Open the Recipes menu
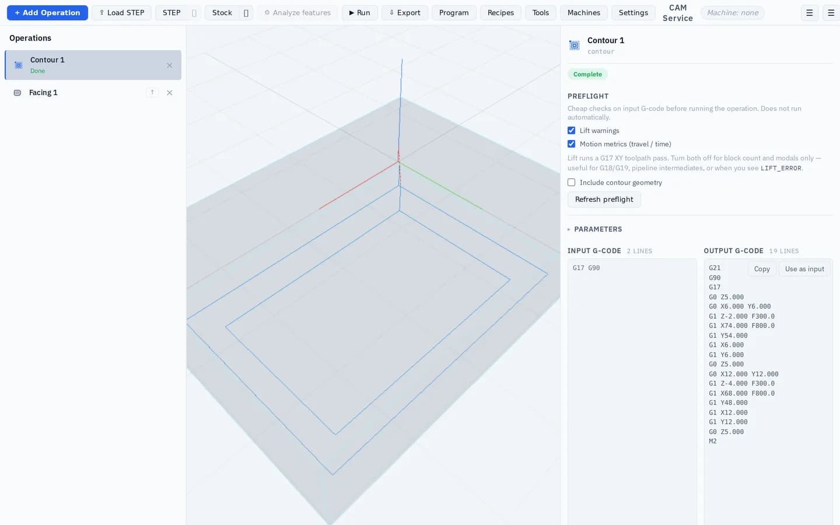840x525 pixels. pyautogui.click(x=501, y=13)
